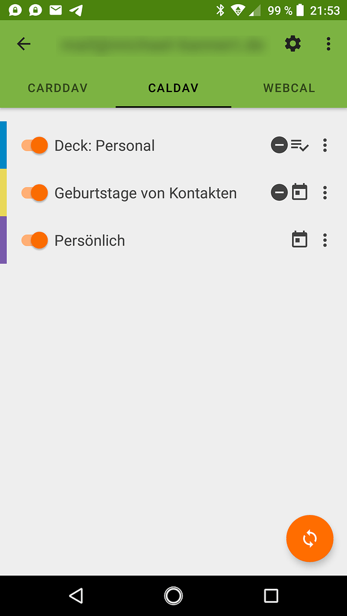The width and height of the screenshot is (347, 616).
Task: Switch to the CARDDAV tab
Action: pos(57,88)
